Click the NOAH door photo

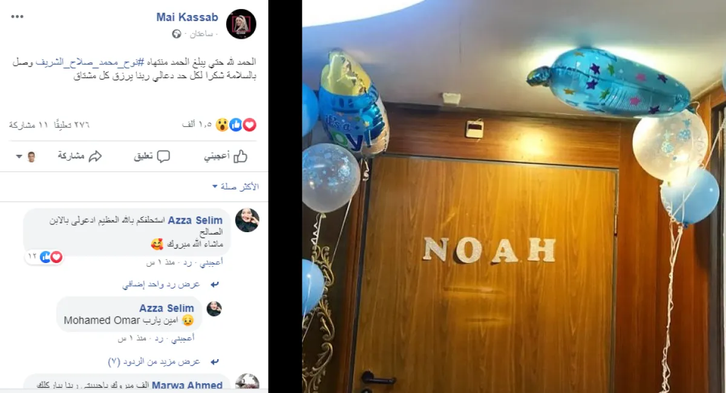click(x=514, y=197)
